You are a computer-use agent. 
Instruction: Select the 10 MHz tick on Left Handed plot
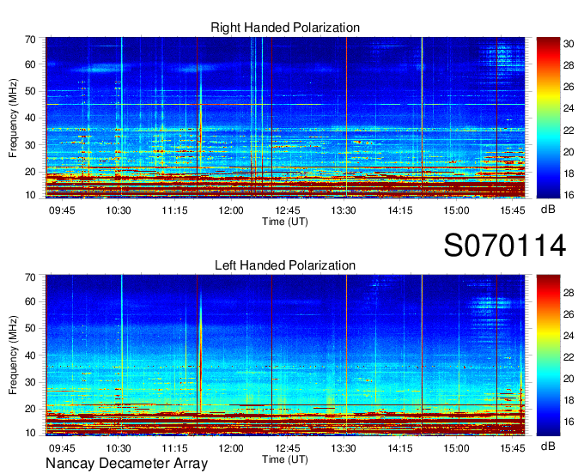pyautogui.click(x=30, y=433)
